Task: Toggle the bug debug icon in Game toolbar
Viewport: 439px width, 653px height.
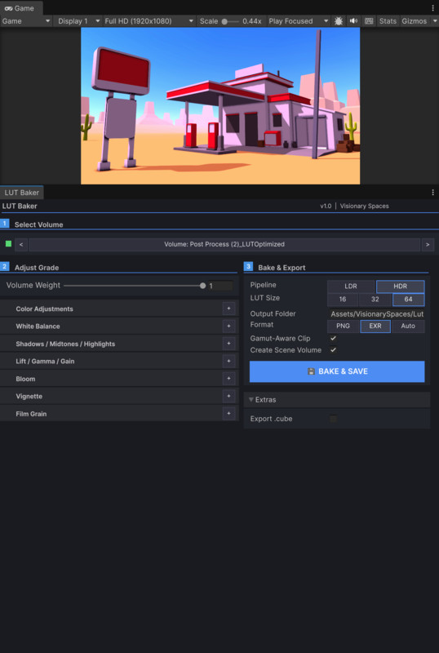Action: coord(338,21)
